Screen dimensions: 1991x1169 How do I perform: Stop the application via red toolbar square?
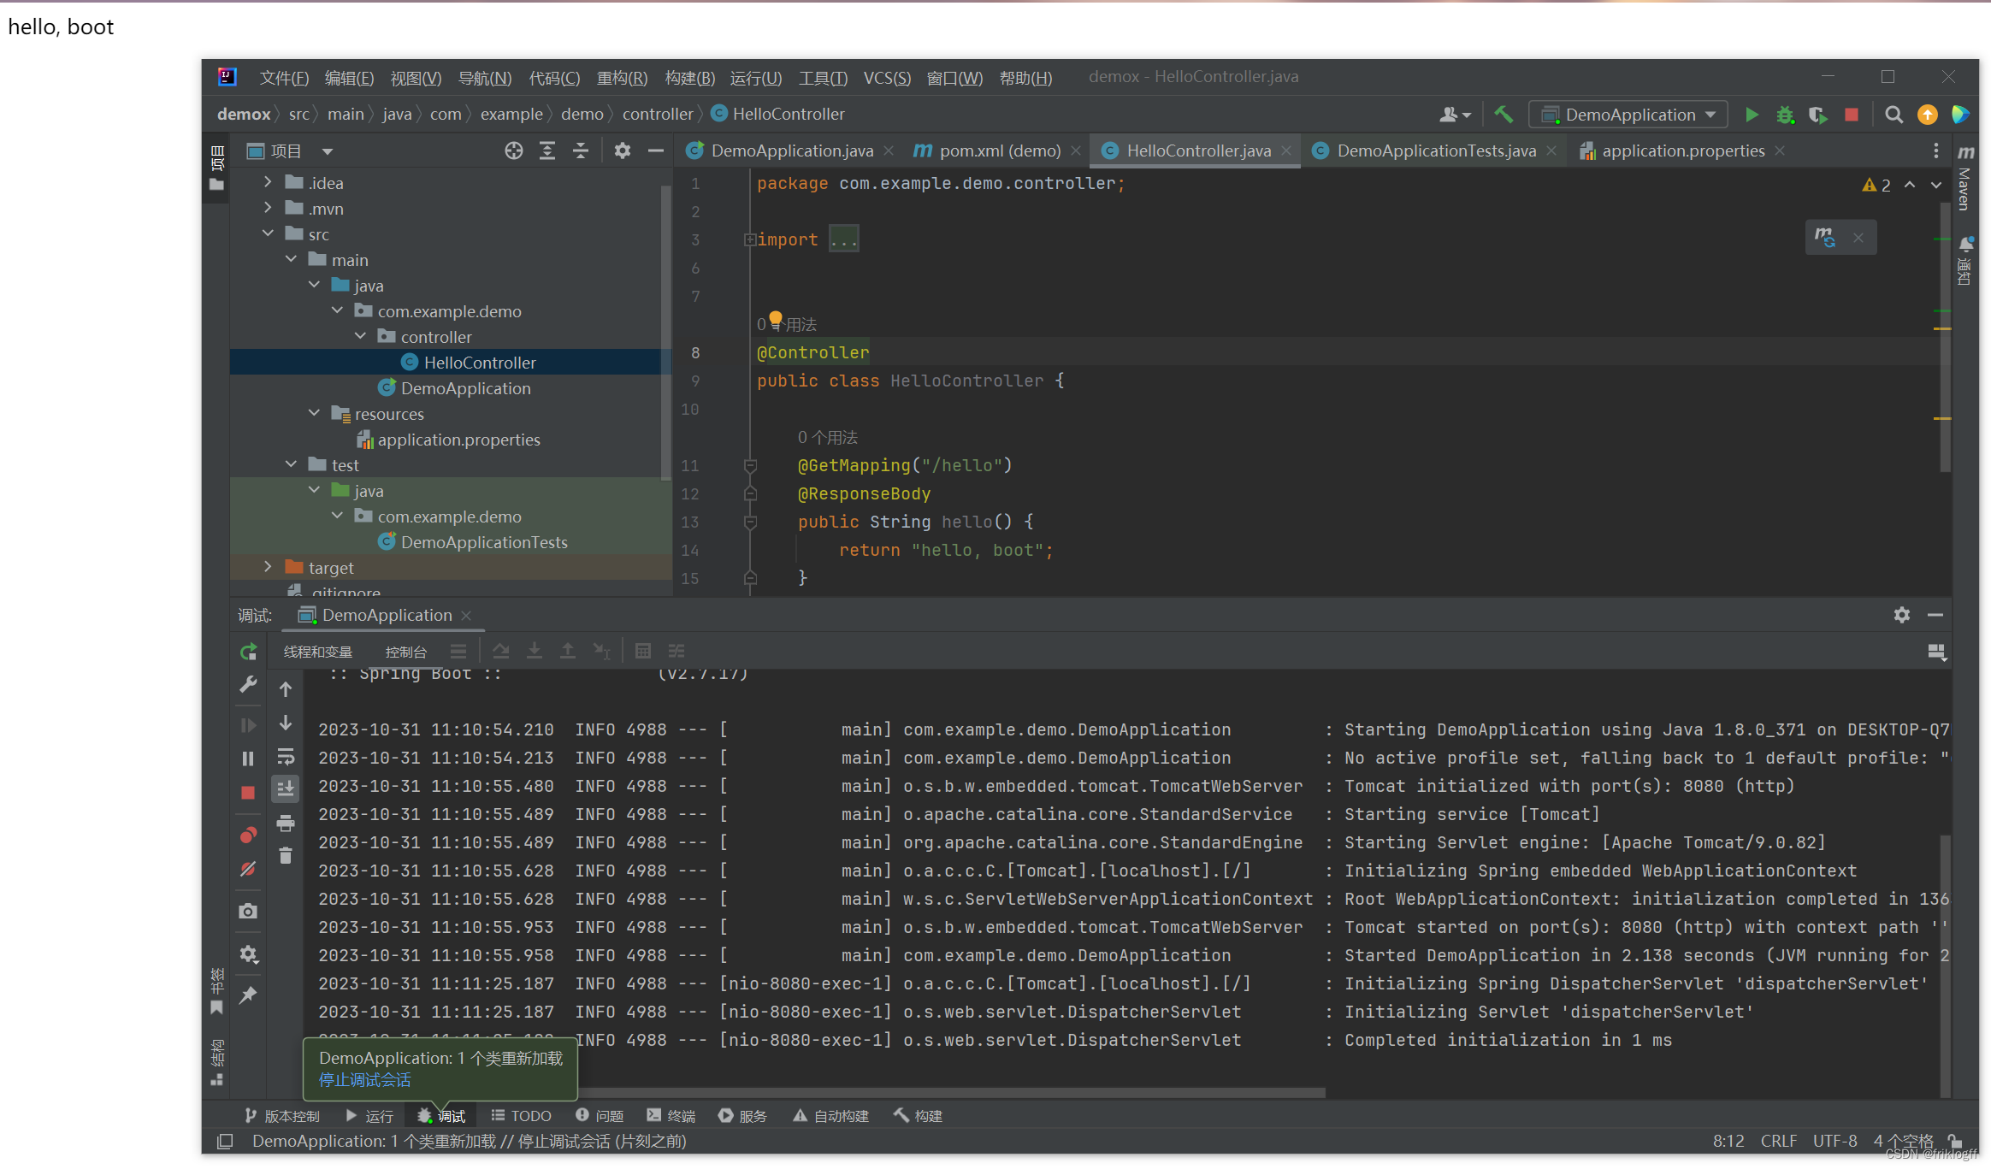(x=1852, y=115)
